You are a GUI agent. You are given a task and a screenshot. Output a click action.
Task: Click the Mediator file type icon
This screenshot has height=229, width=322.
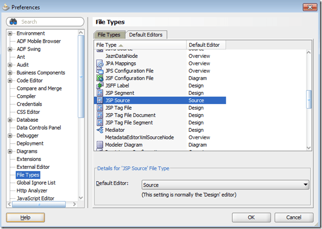click(100, 130)
